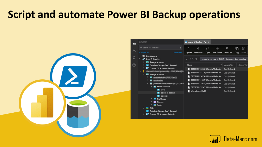Open the account management person icon
This screenshot has width=262, height=147.
134,50
